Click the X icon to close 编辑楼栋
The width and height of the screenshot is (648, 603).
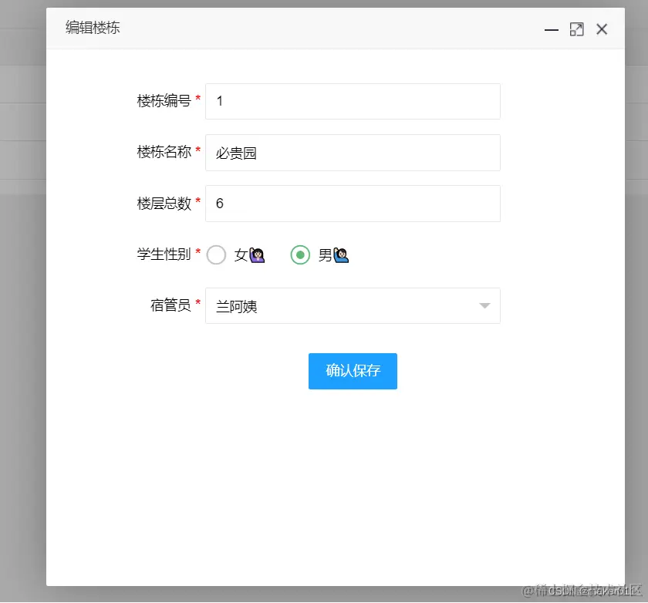(602, 29)
